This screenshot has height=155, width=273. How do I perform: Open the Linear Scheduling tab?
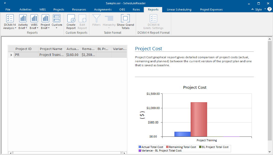(x=179, y=9)
